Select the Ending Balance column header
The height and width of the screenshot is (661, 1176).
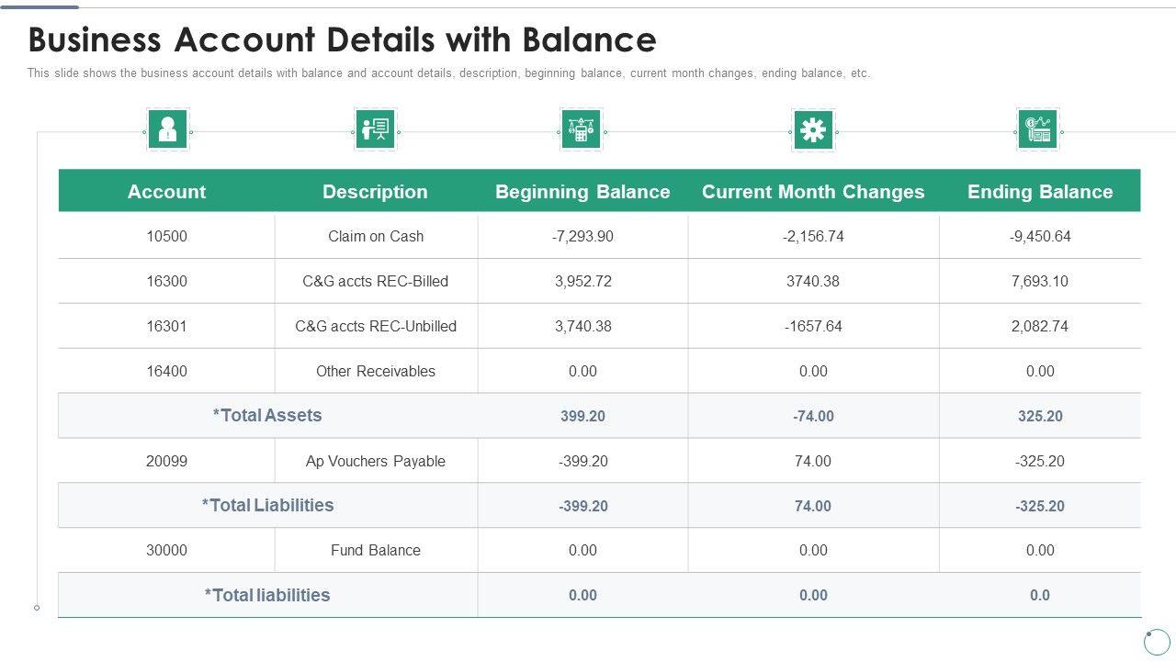(1040, 192)
